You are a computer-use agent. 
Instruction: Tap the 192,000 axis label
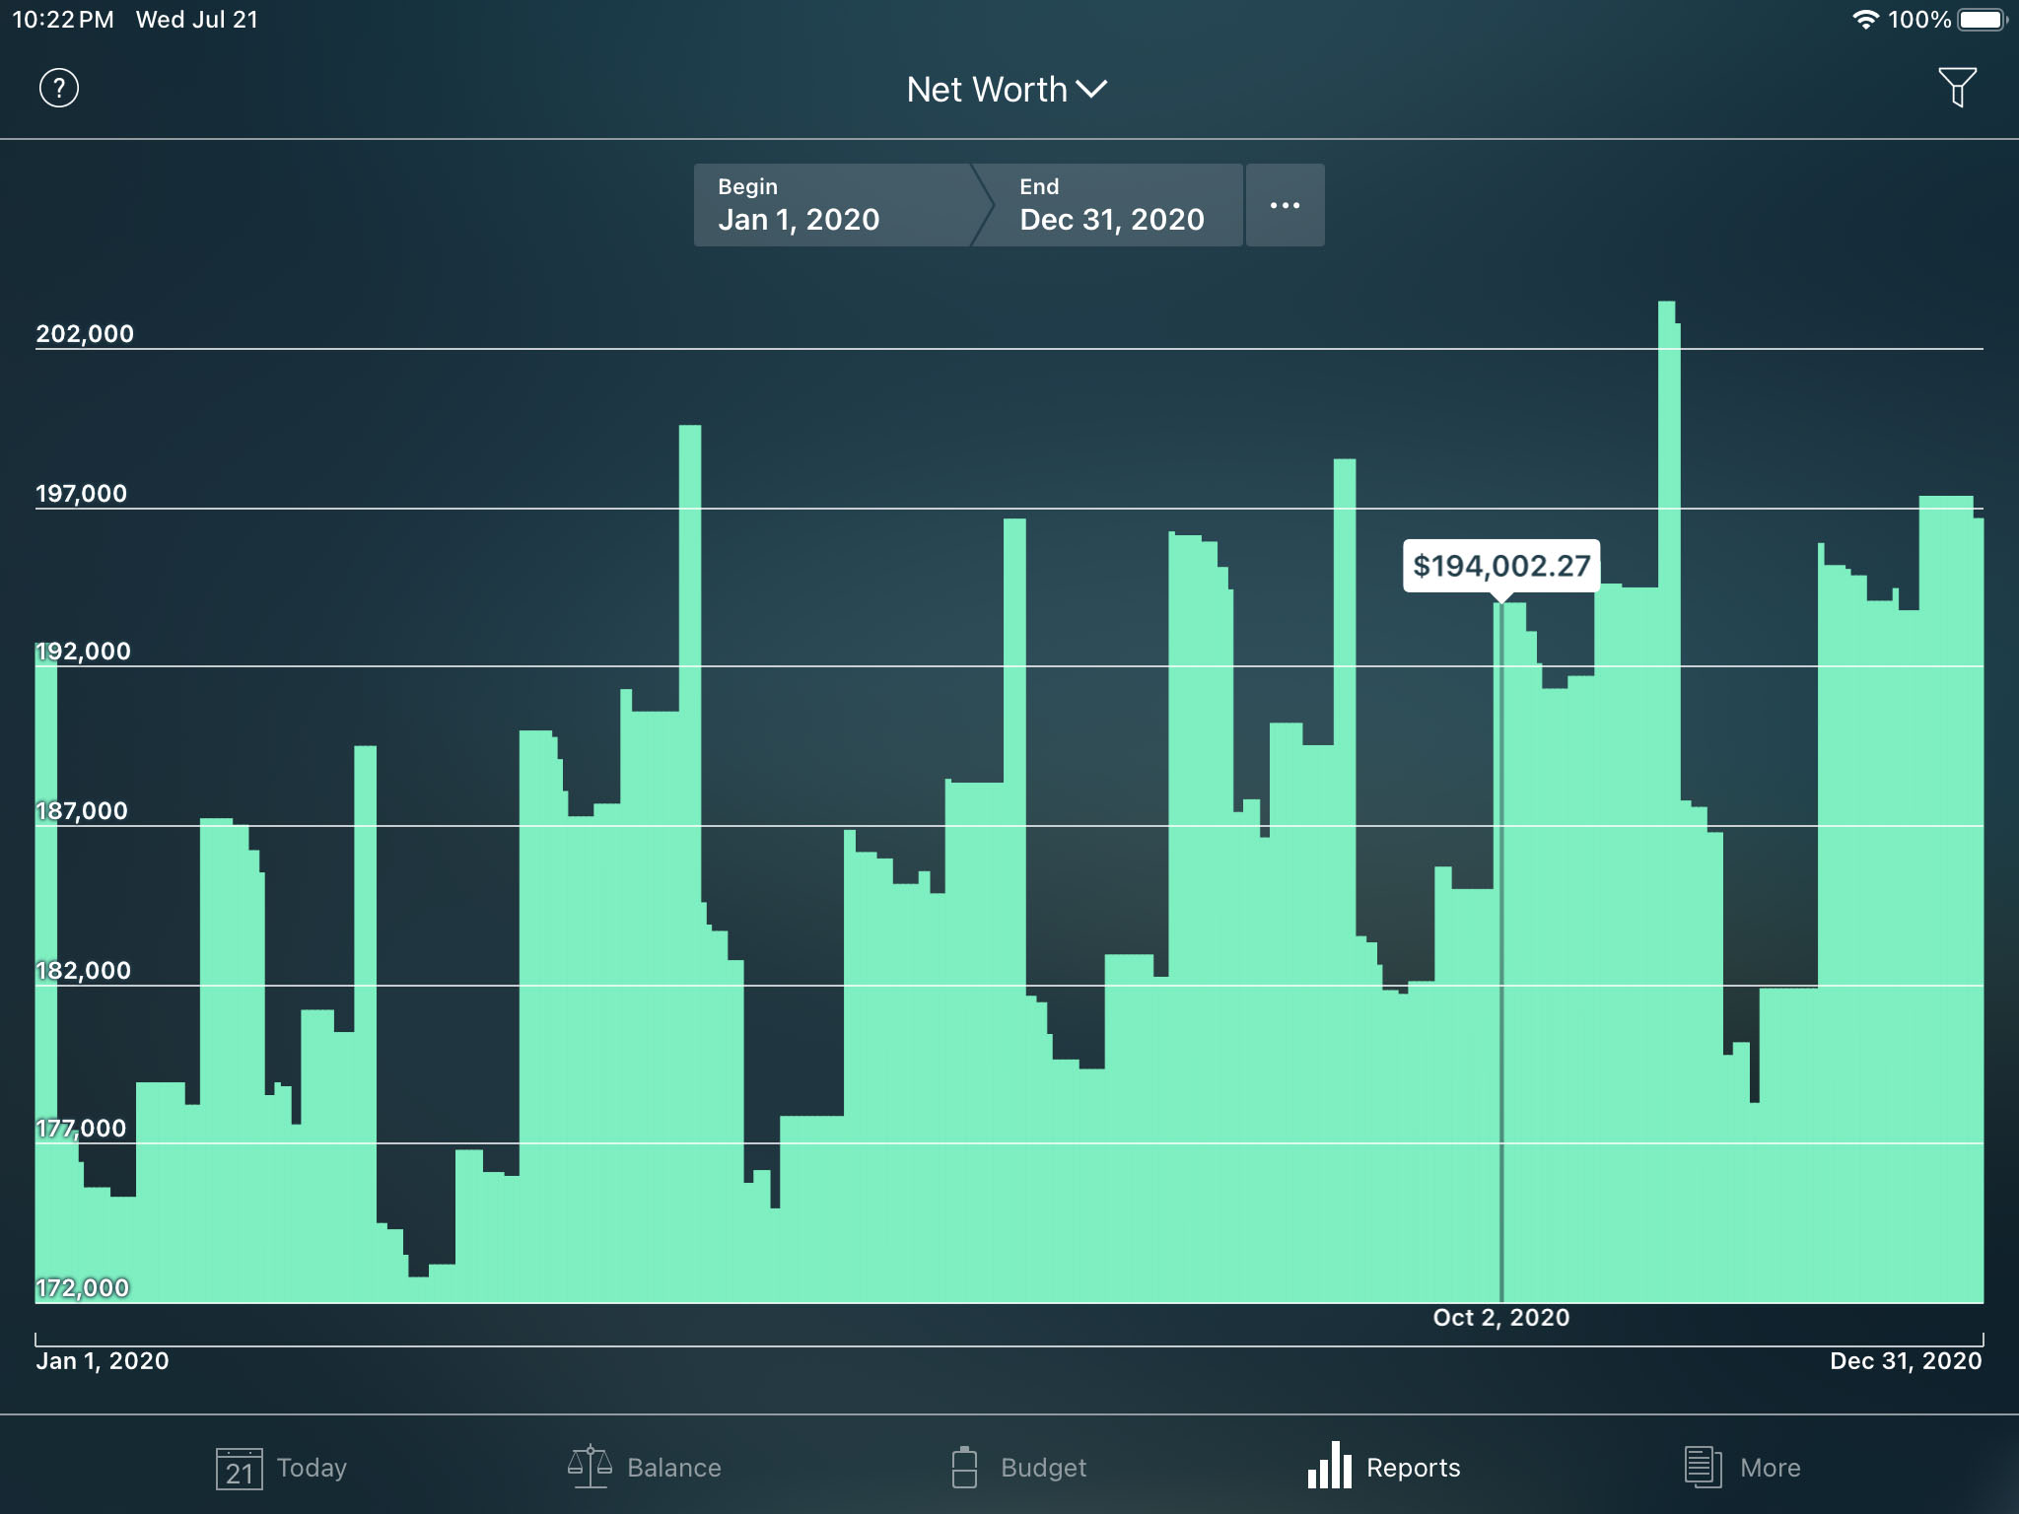84,652
